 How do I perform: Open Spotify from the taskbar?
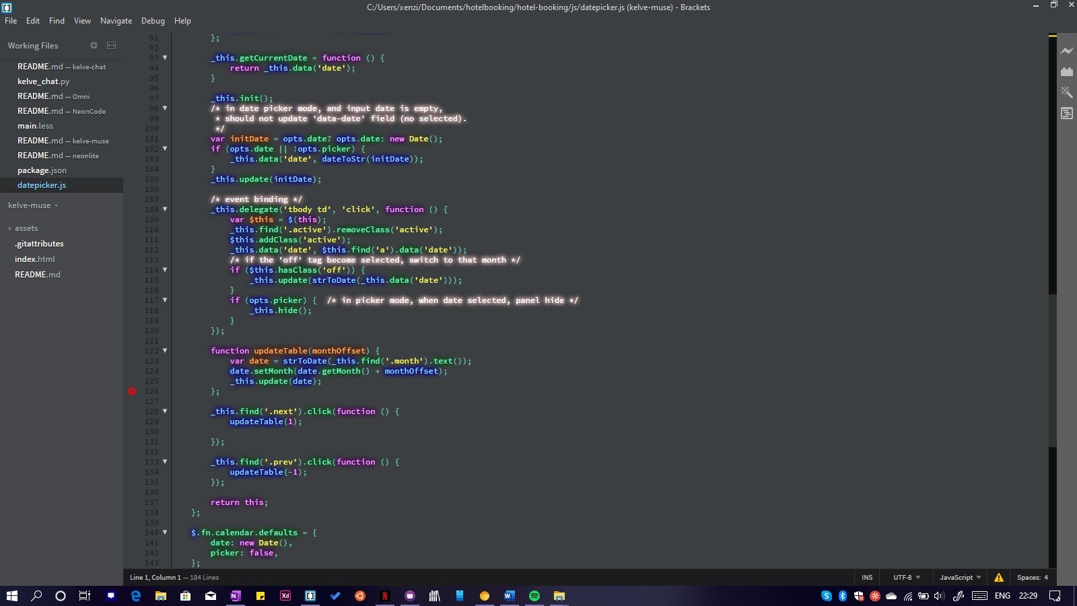[534, 596]
